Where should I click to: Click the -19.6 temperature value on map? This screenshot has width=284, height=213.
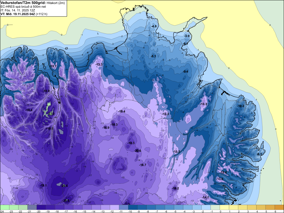[50, 128]
